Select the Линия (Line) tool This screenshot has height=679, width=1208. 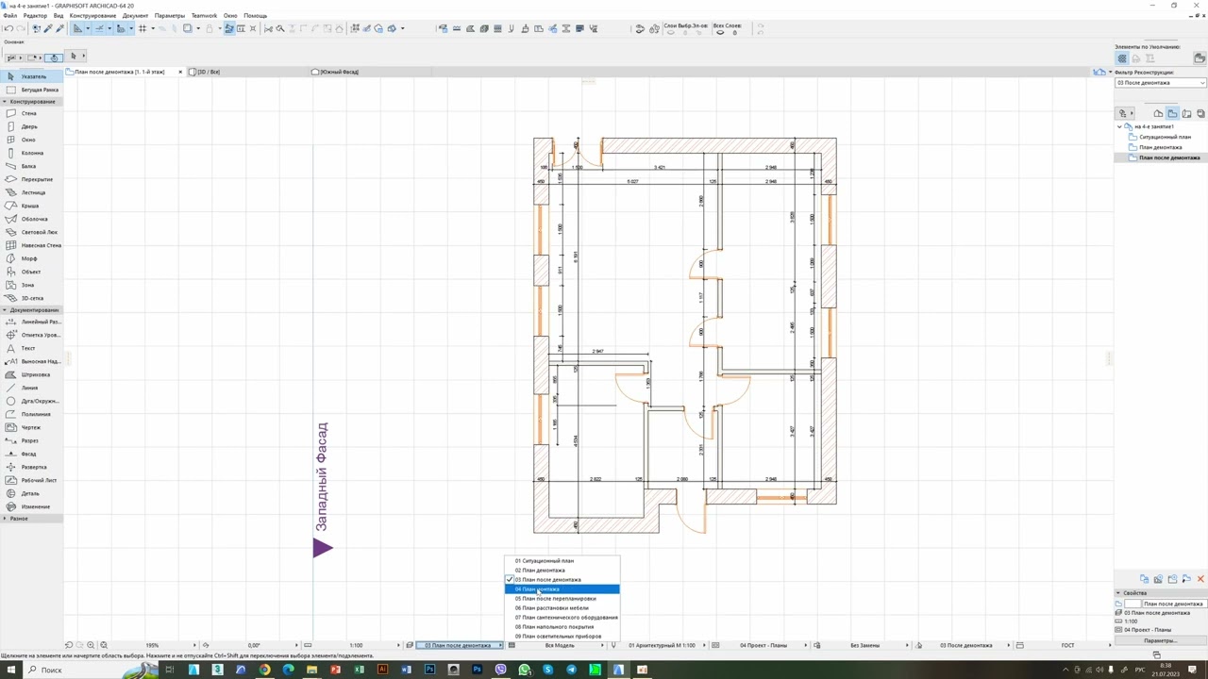coord(29,388)
